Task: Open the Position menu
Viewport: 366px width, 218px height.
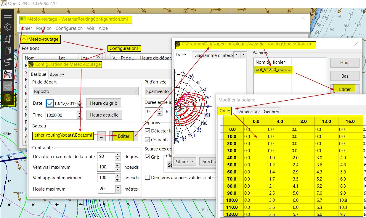Action: 44,28
